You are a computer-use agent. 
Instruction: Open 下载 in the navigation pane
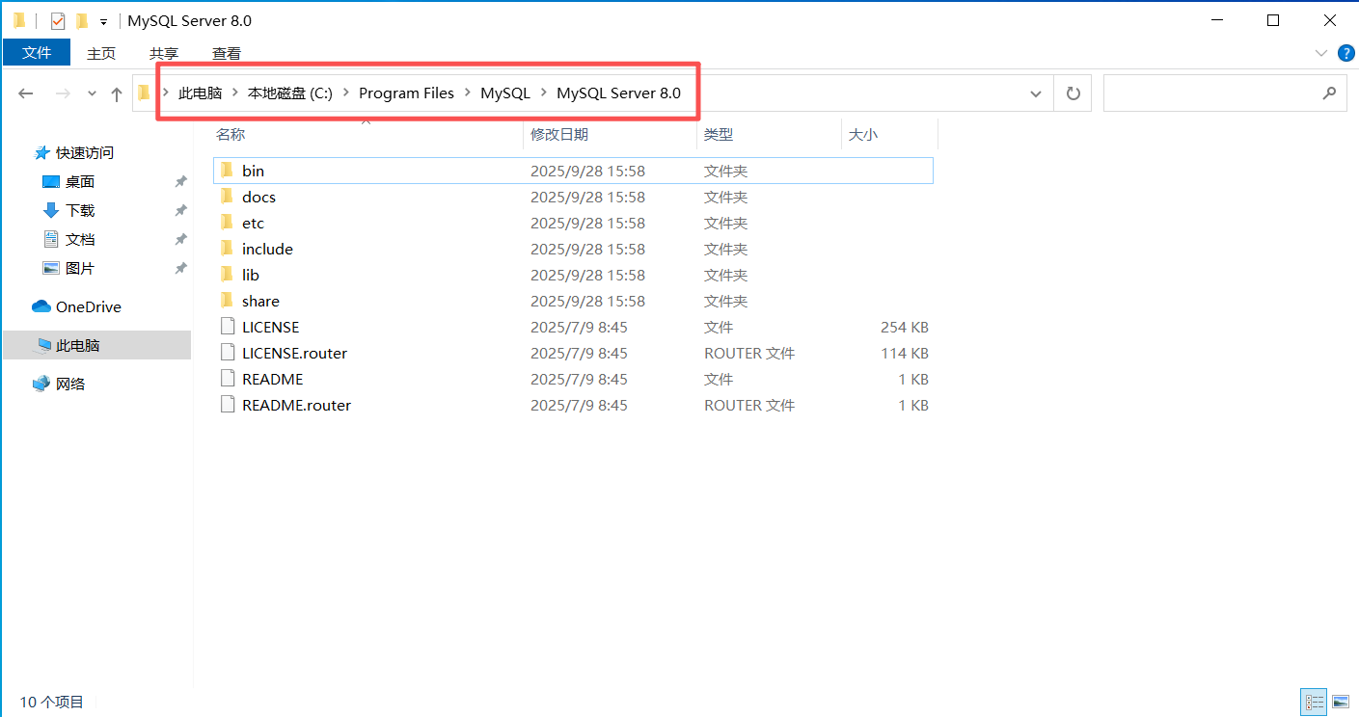[x=80, y=210]
